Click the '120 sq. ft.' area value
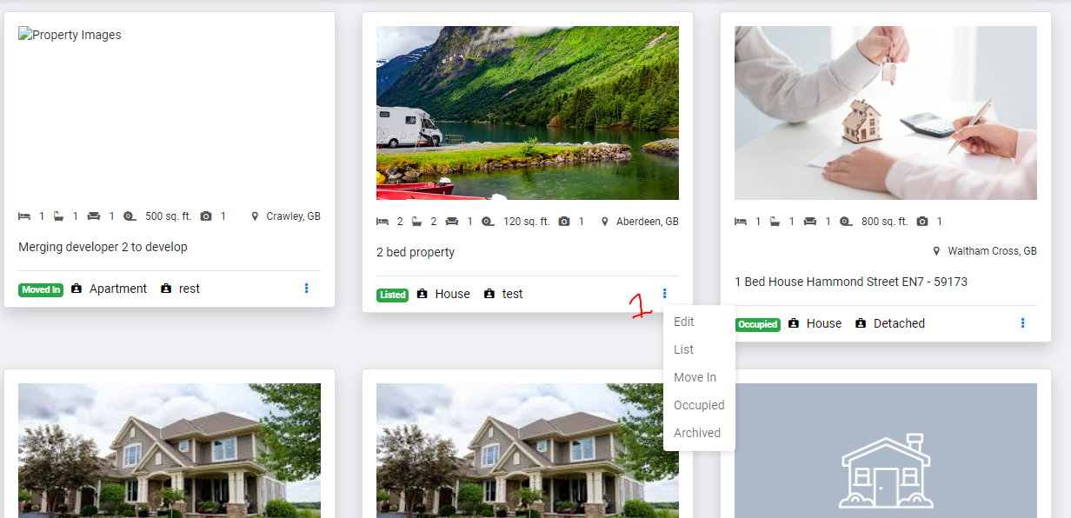This screenshot has width=1071, height=518. 527,222
